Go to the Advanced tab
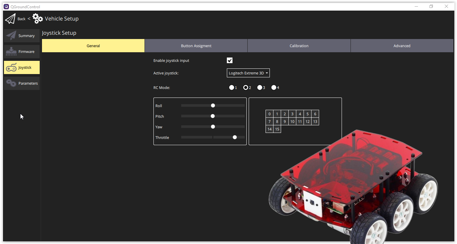The height and width of the screenshot is (244, 457). pyautogui.click(x=402, y=46)
